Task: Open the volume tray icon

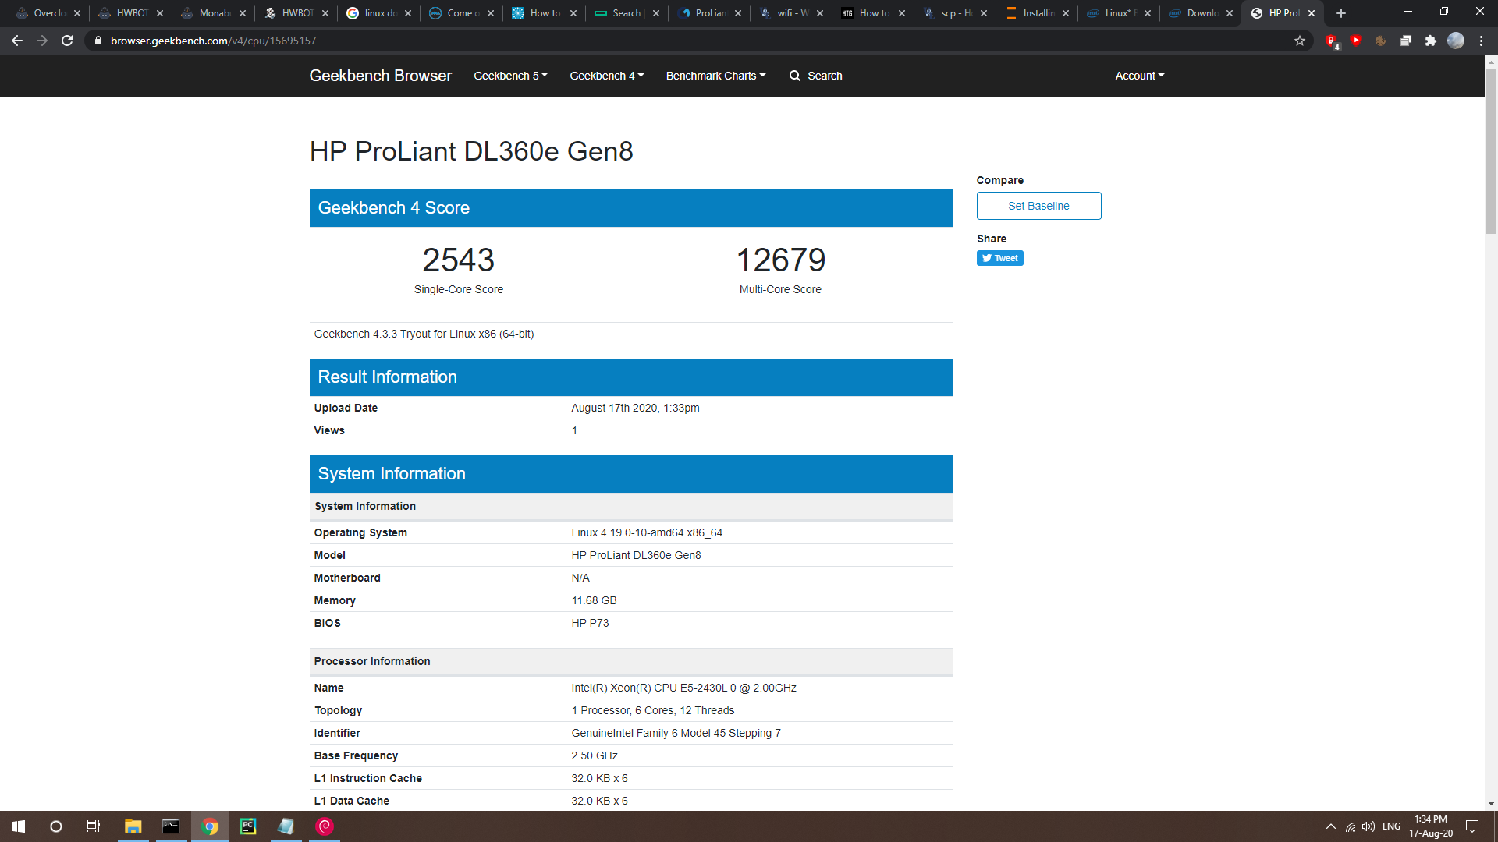Action: (x=1368, y=826)
